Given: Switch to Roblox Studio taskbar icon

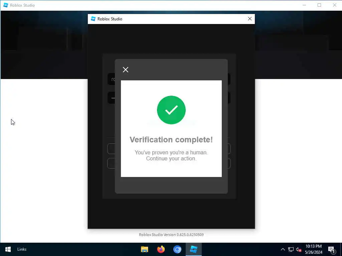Looking at the screenshot, I should pos(193,249).
